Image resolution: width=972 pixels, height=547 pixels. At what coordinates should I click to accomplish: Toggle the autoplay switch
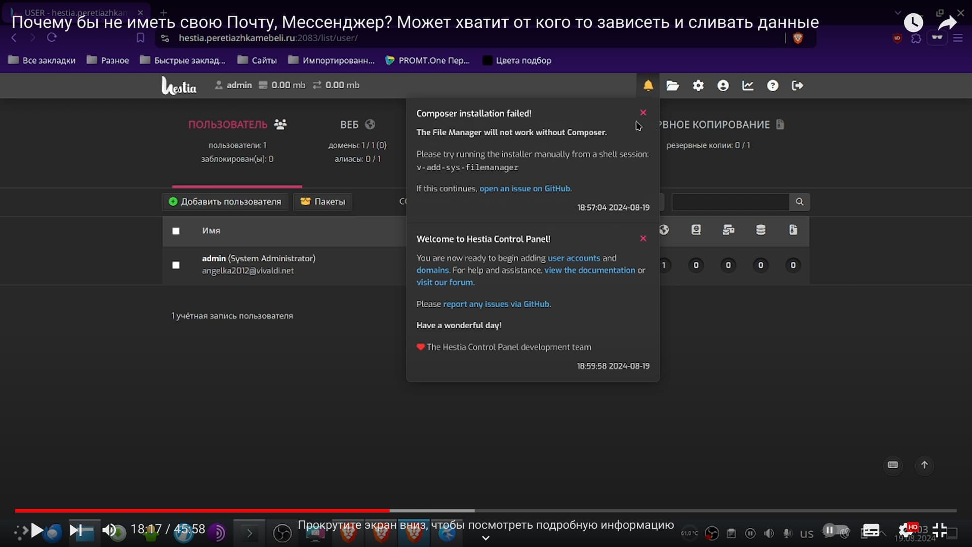(835, 531)
